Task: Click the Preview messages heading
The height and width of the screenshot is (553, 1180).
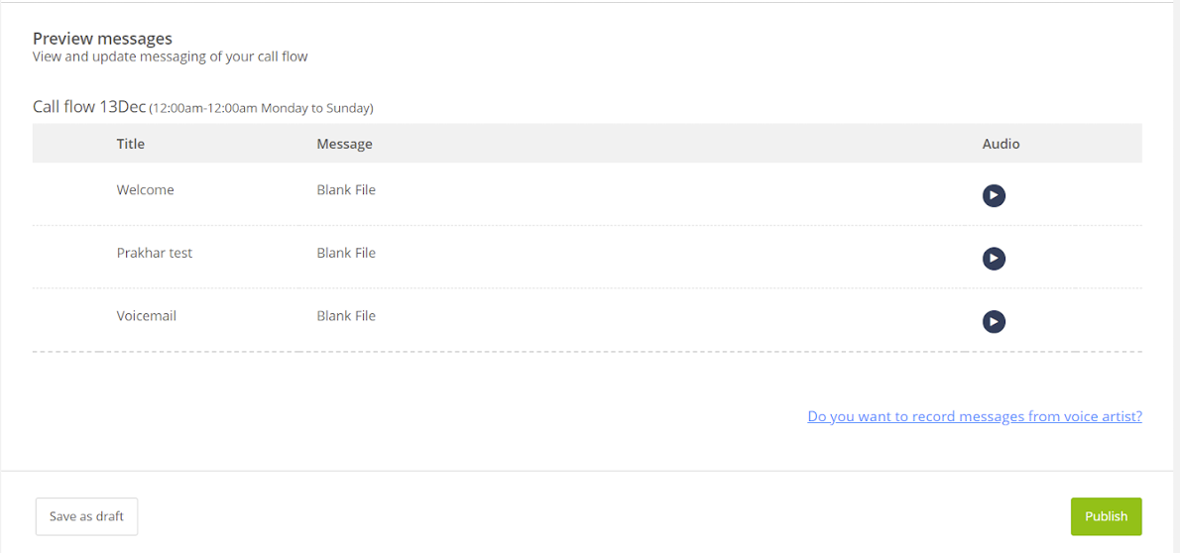Action: click(102, 39)
